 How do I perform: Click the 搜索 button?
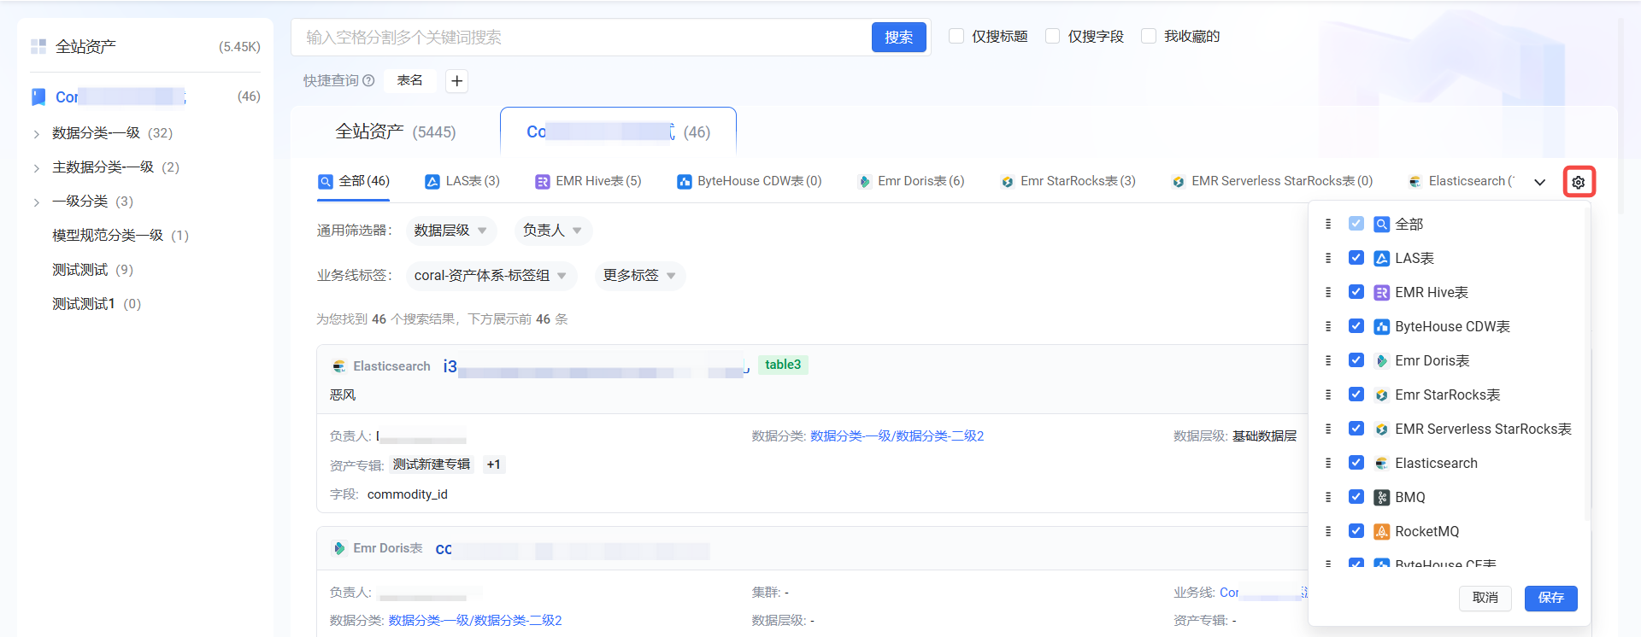898,38
